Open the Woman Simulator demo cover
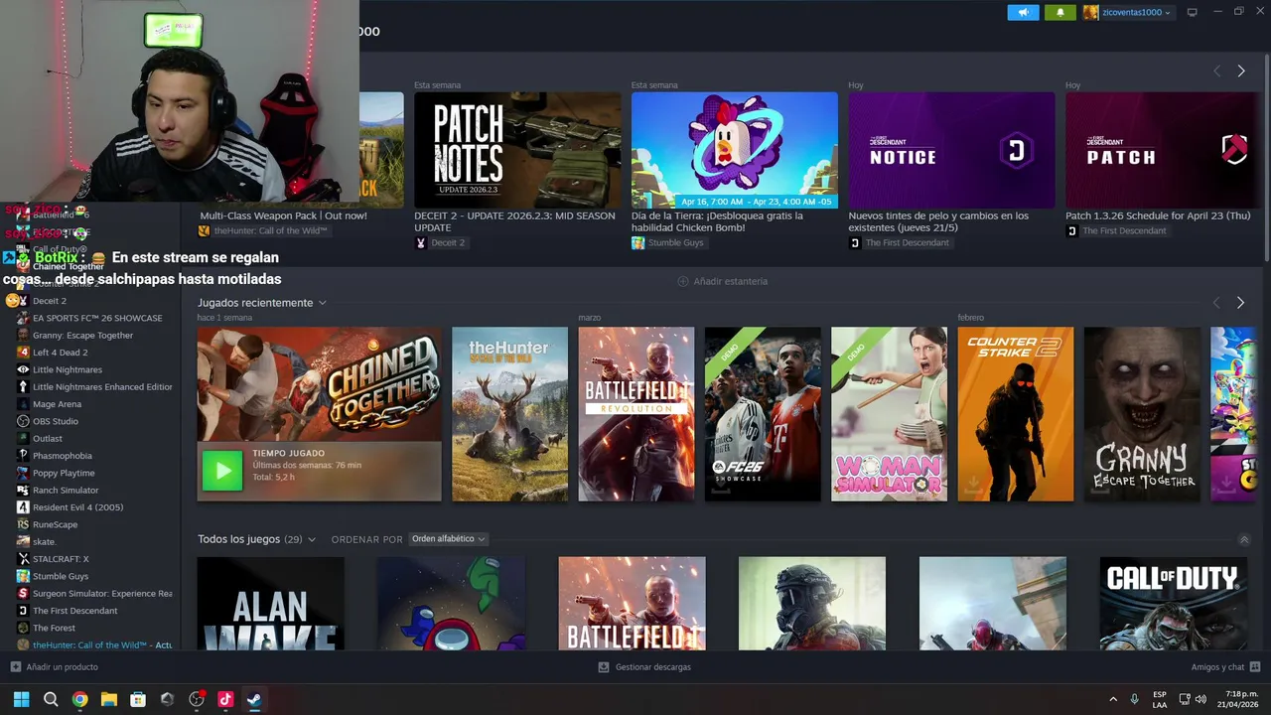This screenshot has height=715, width=1271. click(x=889, y=414)
